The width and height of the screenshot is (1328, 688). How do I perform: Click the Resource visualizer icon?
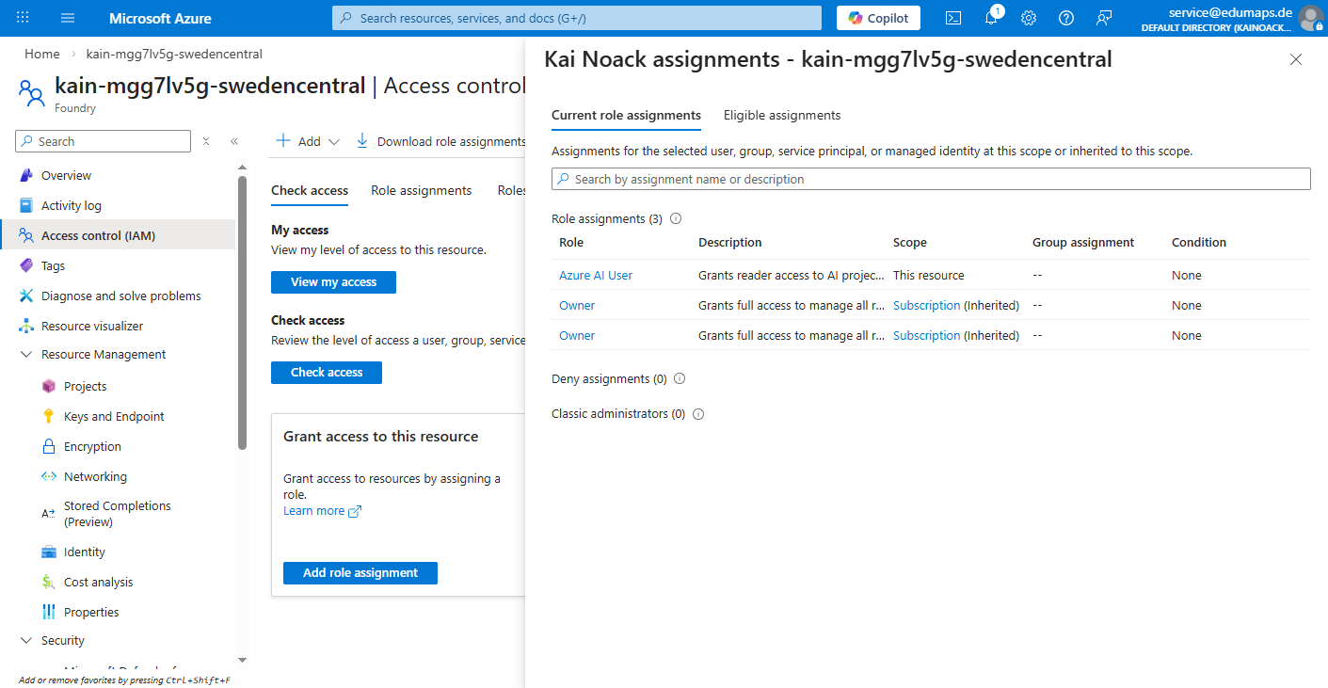(x=26, y=326)
